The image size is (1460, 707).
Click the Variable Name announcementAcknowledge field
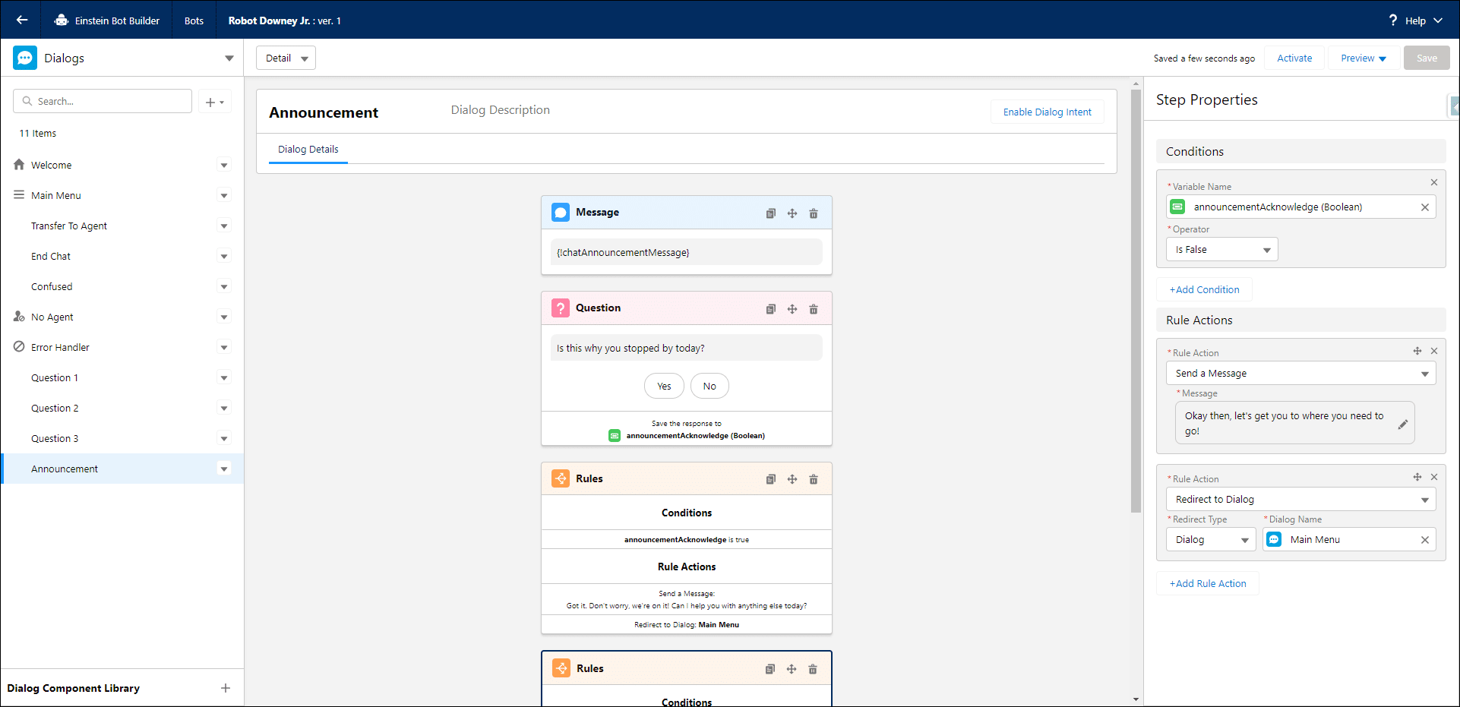(x=1301, y=207)
